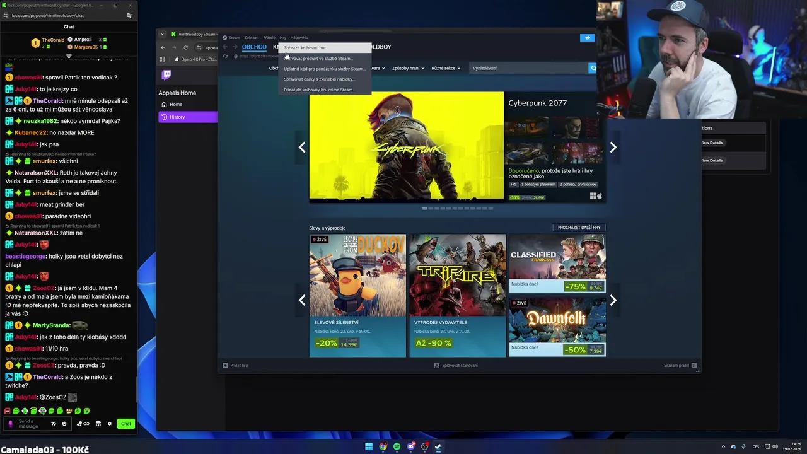Open the Seznam přátel friends list icon
The width and height of the screenshot is (807, 454).
(694, 366)
